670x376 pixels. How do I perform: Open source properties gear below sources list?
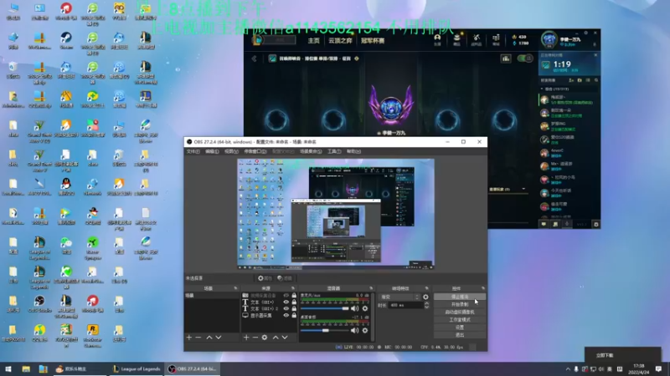[265, 338]
